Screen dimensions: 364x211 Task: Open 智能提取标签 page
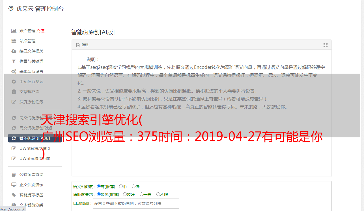[31, 195]
